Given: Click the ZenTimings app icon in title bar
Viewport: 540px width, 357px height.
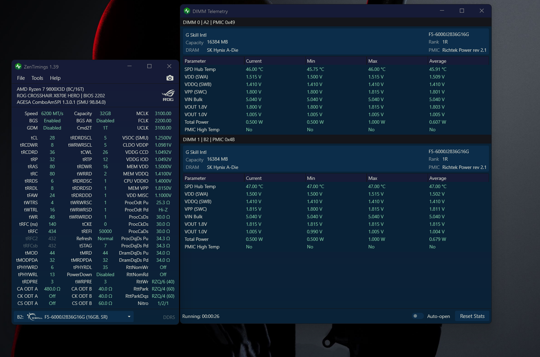Looking at the screenshot, I should 18,66.
